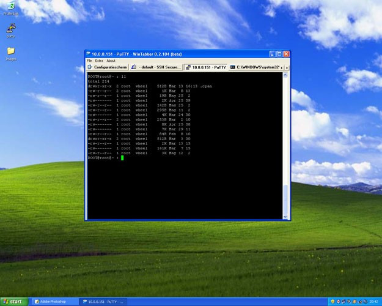Click the 10.0.0.151 - PuTTY taskbar button
The width and height of the screenshot is (382, 306).
pos(103,302)
